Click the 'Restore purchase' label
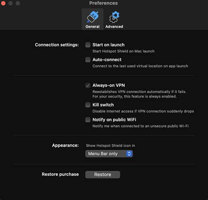This screenshot has width=208, height=200. click(60, 174)
